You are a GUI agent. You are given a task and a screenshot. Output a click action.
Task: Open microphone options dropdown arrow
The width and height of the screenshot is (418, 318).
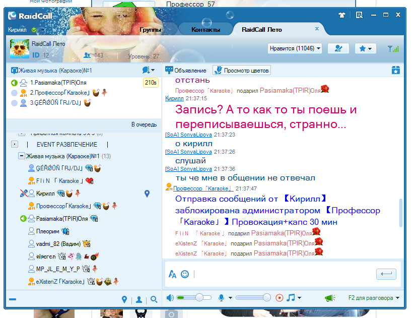pyautogui.click(x=230, y=298)
